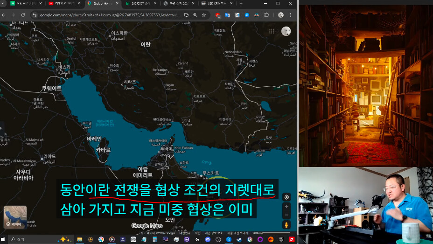Viewport: 433px width, 244px height.
Task: Click the 바레인 label on map
Action: coord(94,139)
